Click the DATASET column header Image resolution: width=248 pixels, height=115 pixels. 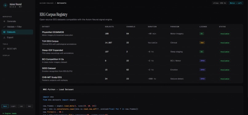pyautogui.click(x=46, y=27)
